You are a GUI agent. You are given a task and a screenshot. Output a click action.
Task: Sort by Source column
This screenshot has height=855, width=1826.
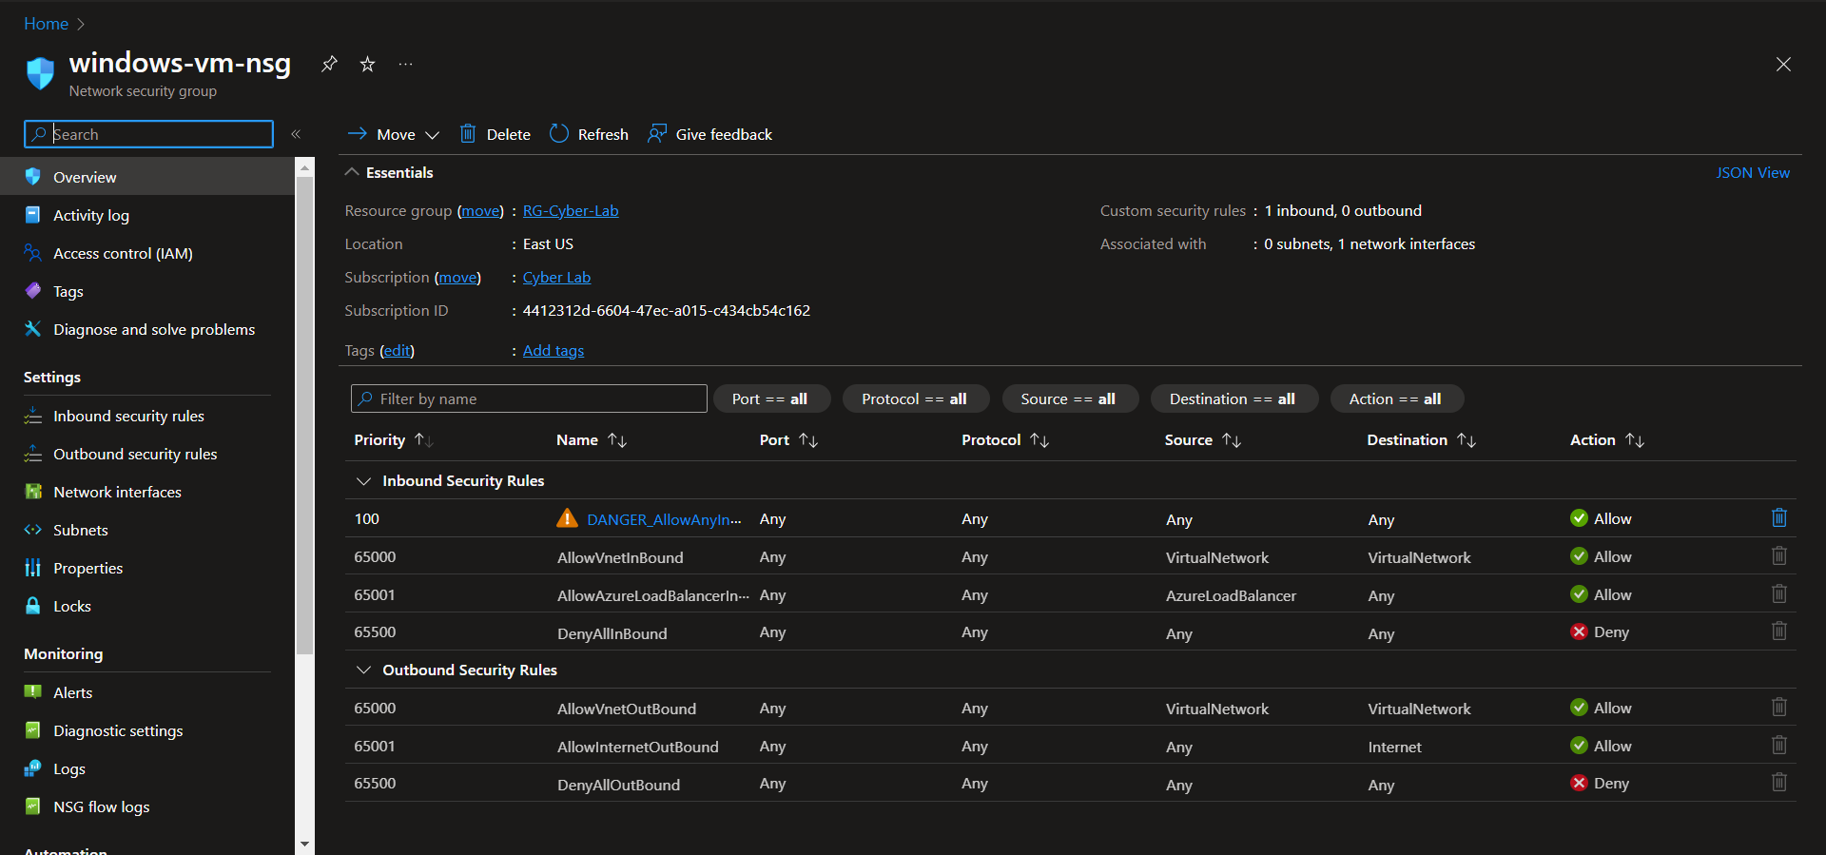pyautogui.click(x=1203, y=439)
